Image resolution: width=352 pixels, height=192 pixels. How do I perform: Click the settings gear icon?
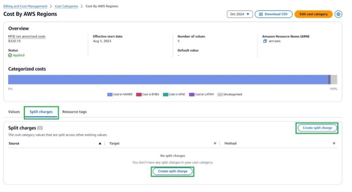click(x=339, y=14)
